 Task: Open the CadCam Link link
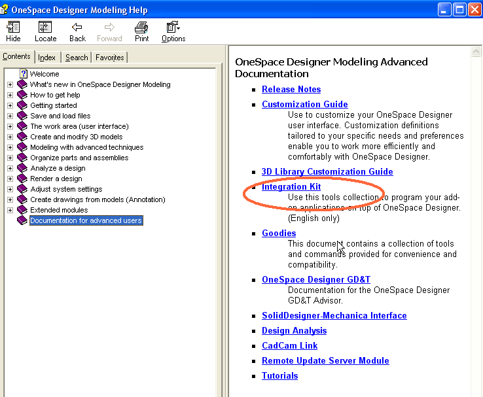pos(289,346)
